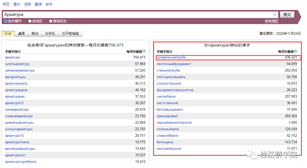Open the фундаменткалькулятор similar query link
The image size is (307, 168).
(175, 90)
